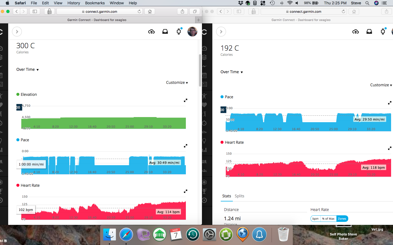Open newsfeed icon in right sidebar
The height and width of the screenshot is (245, 393).
pyautogui.click(x=204, y=84)
